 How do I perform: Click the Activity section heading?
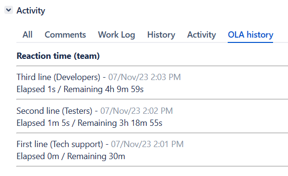tap(31, 11)
